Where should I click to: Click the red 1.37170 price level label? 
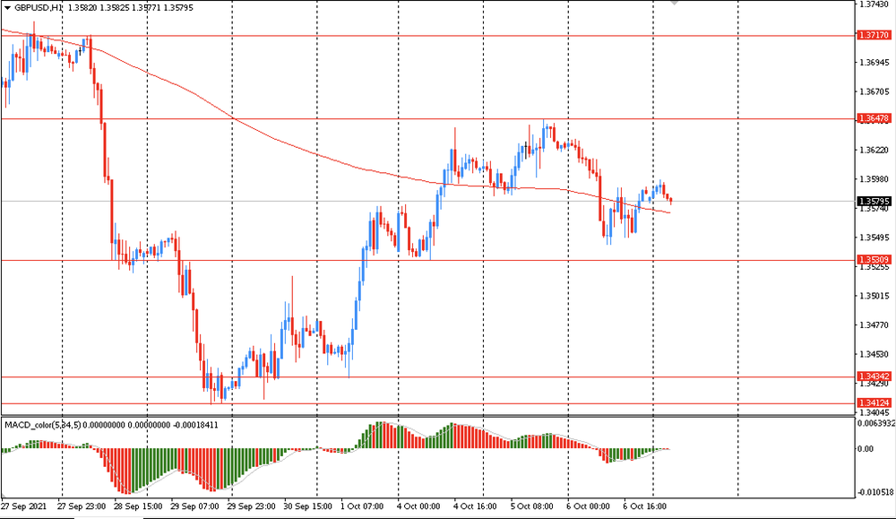coord(874,36)
